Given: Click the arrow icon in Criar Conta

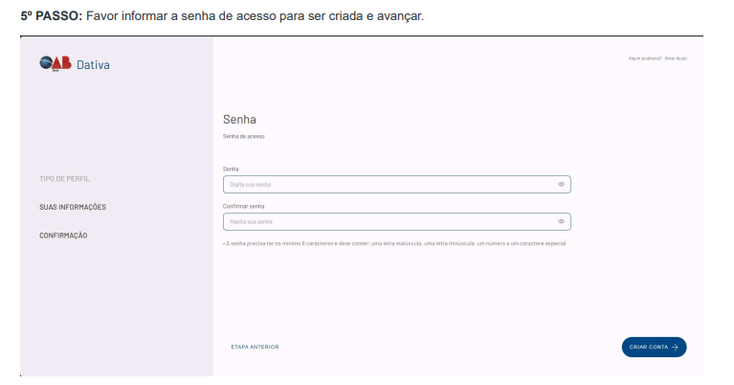Looking at the screenshot, I should [x=675, y=348].
